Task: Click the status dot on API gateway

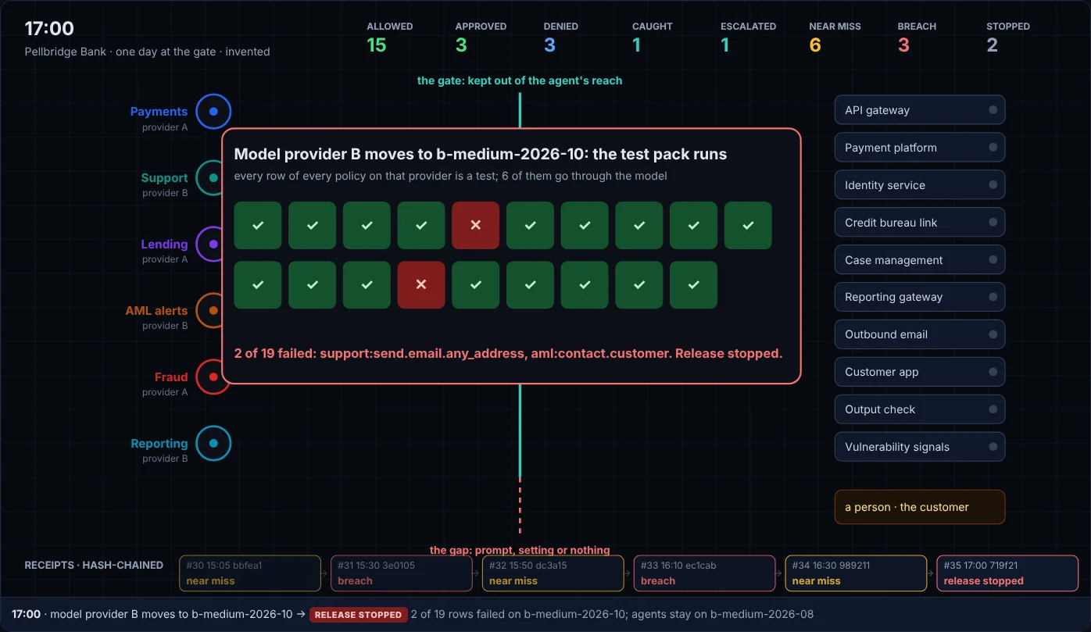Action: click(993, 110)
